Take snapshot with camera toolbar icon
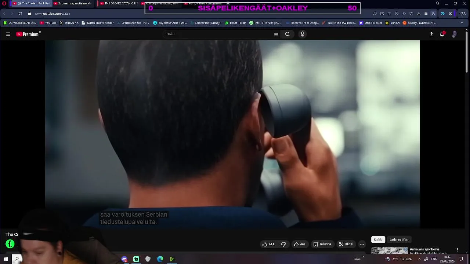The image size is (470, 264). pyautogui.click(x=389, y=14)
